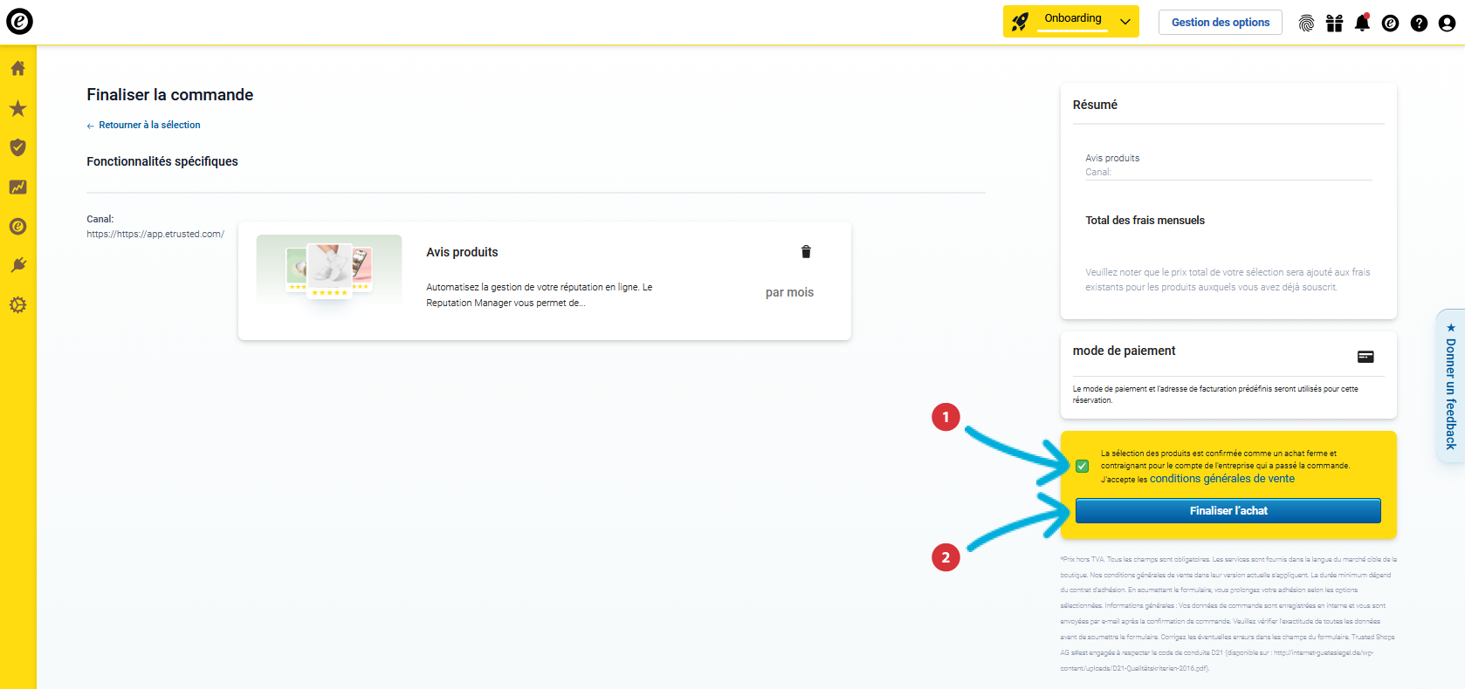Open conditions générales de vente link
This screenshot has width=1465, height=689.
(1221, 479)
